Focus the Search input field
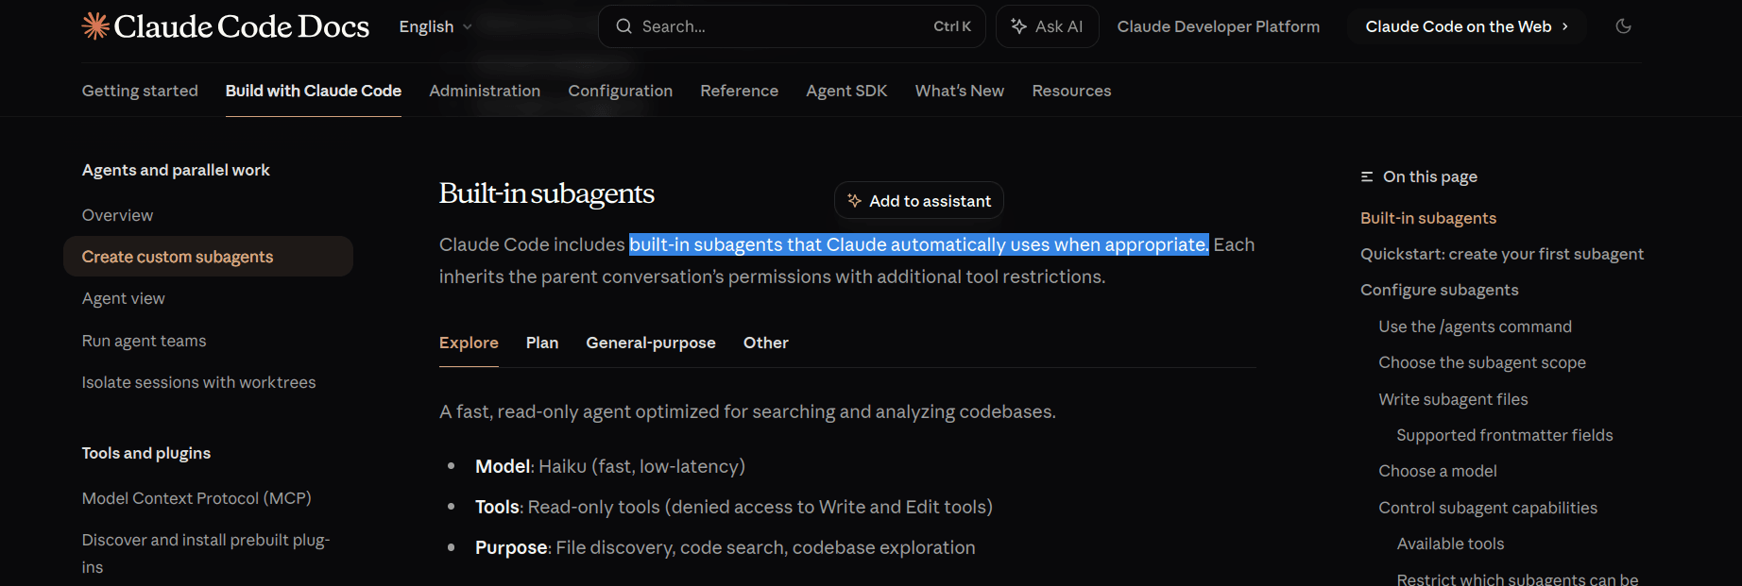 pos(792,26)
